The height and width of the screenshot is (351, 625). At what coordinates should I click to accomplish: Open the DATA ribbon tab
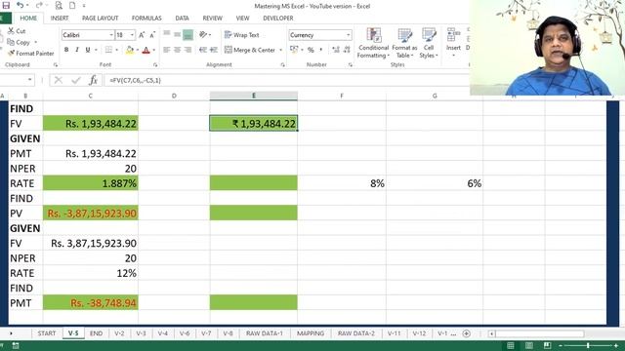coord(182,19)
